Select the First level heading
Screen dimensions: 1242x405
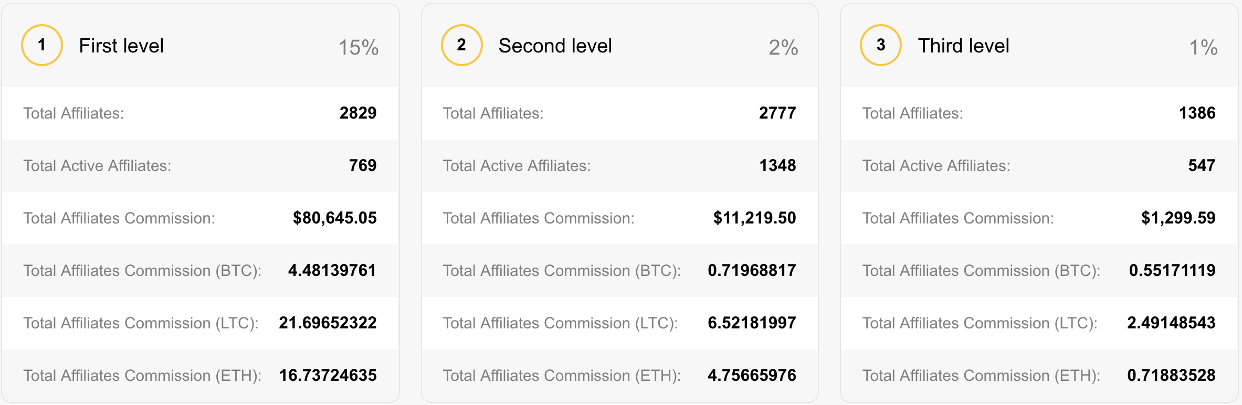pos(121,46)
